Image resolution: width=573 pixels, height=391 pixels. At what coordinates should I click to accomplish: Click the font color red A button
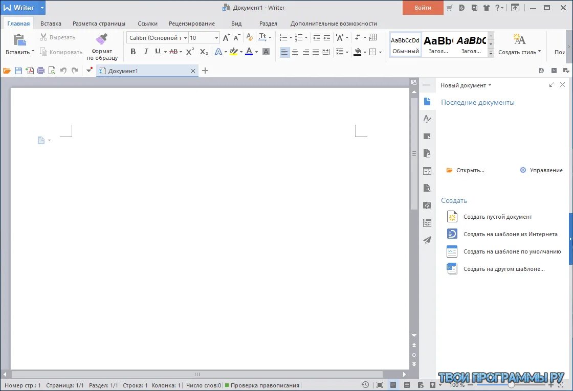pyautogui.click(x=249, y=52)
